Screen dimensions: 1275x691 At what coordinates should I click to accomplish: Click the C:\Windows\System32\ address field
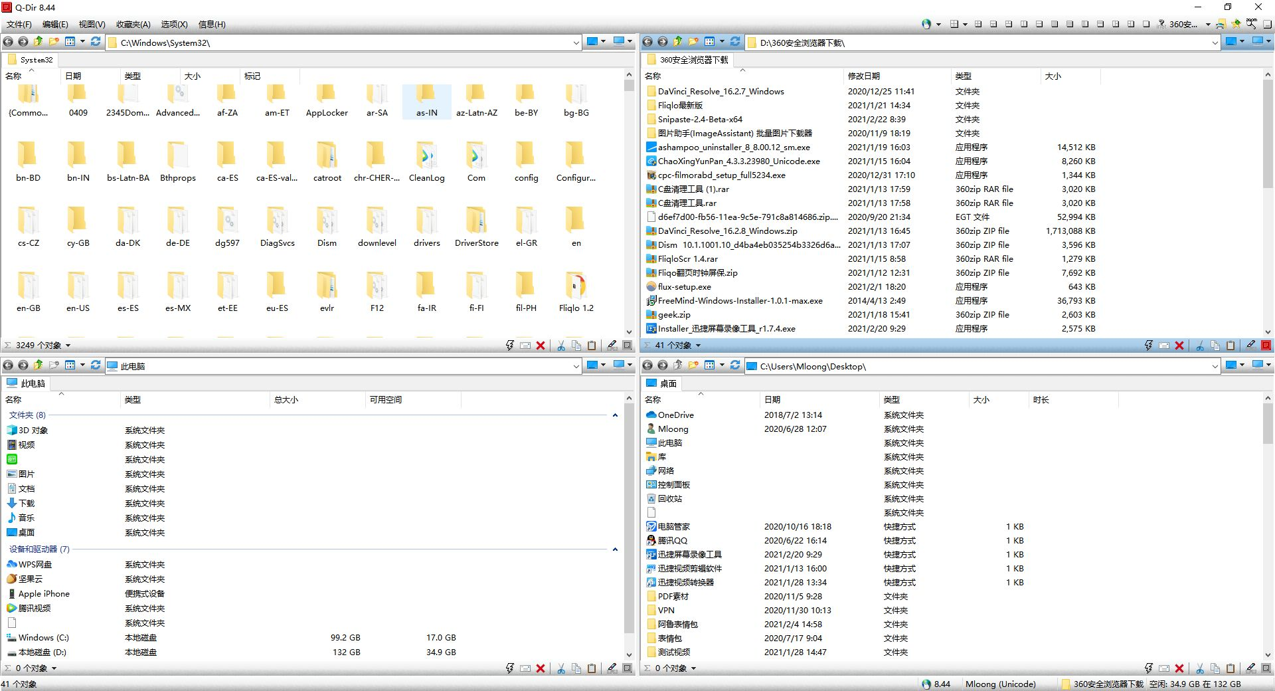click(x=344, y=43)
